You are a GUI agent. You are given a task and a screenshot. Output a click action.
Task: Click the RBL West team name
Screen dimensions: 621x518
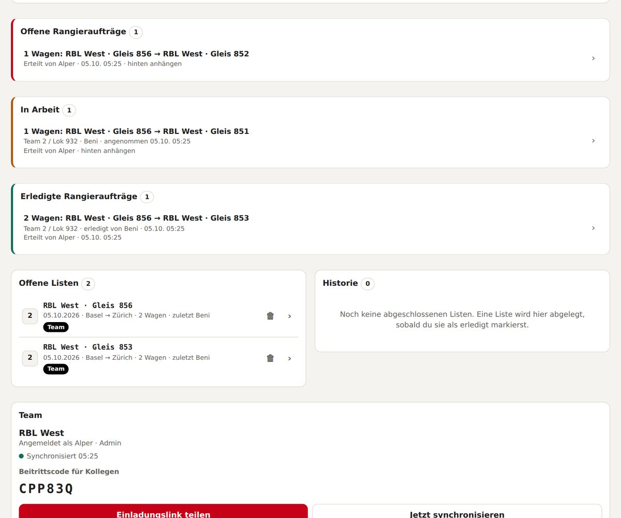coord(41,433)
